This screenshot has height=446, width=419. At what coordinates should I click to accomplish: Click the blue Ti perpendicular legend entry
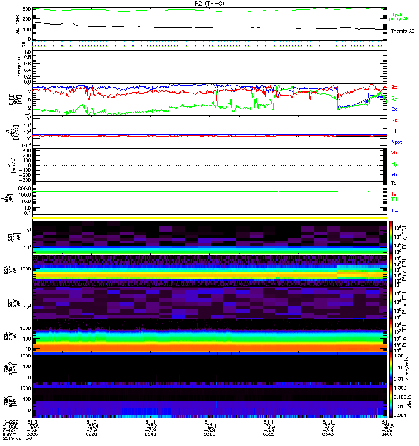click(x=394, y=210)
